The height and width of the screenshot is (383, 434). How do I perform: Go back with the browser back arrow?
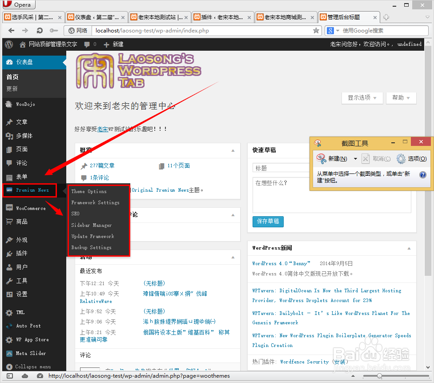[12, 30]
